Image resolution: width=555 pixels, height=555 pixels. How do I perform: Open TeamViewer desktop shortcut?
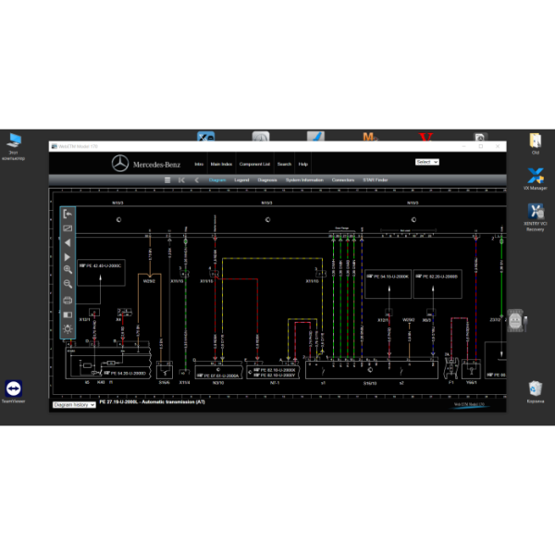click(x=14, y=389)
